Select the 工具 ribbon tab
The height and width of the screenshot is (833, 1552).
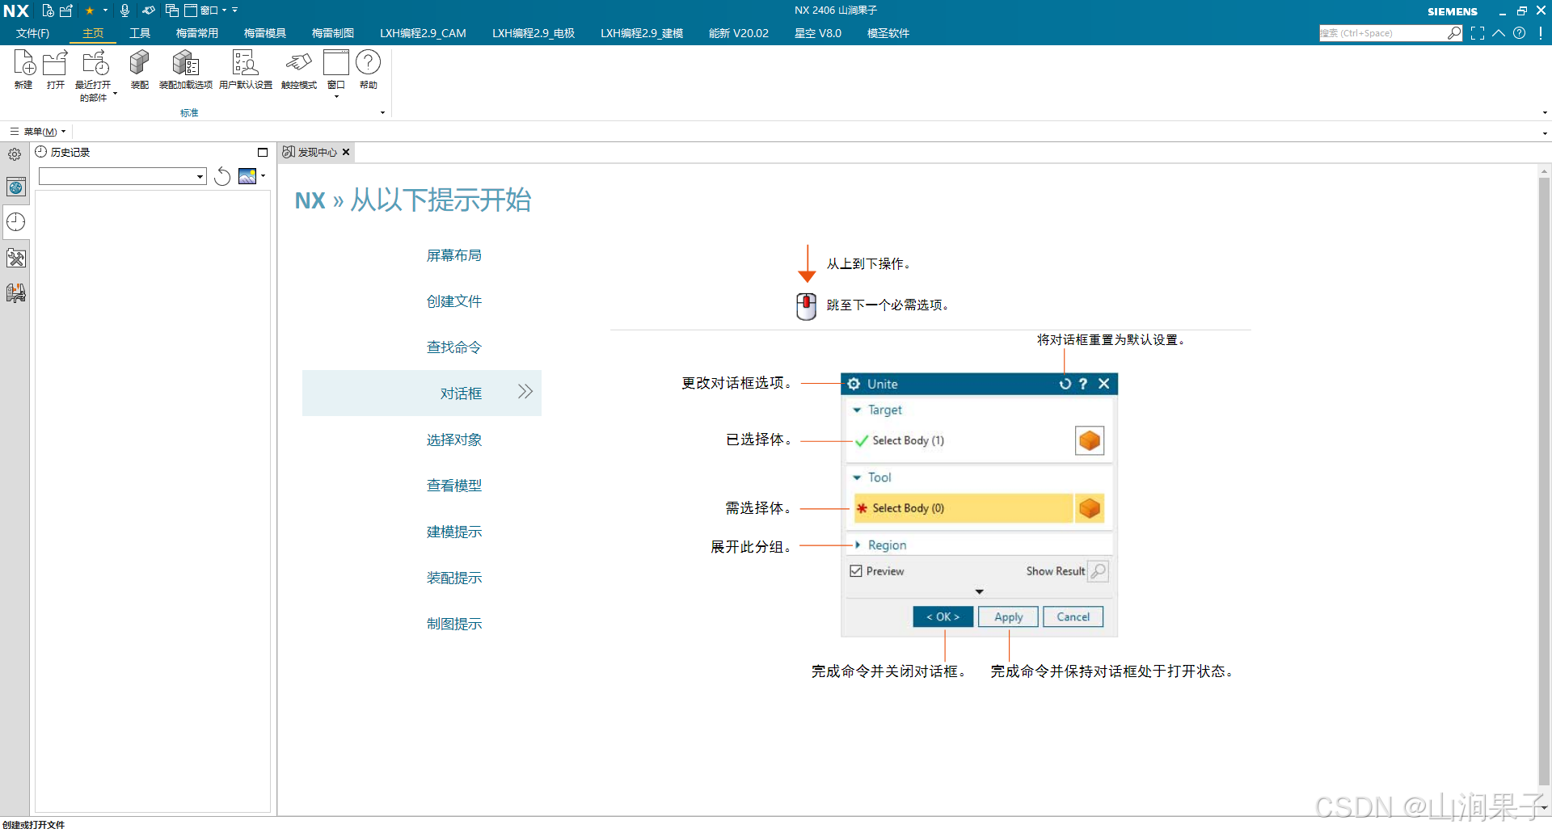click(140, 33)
